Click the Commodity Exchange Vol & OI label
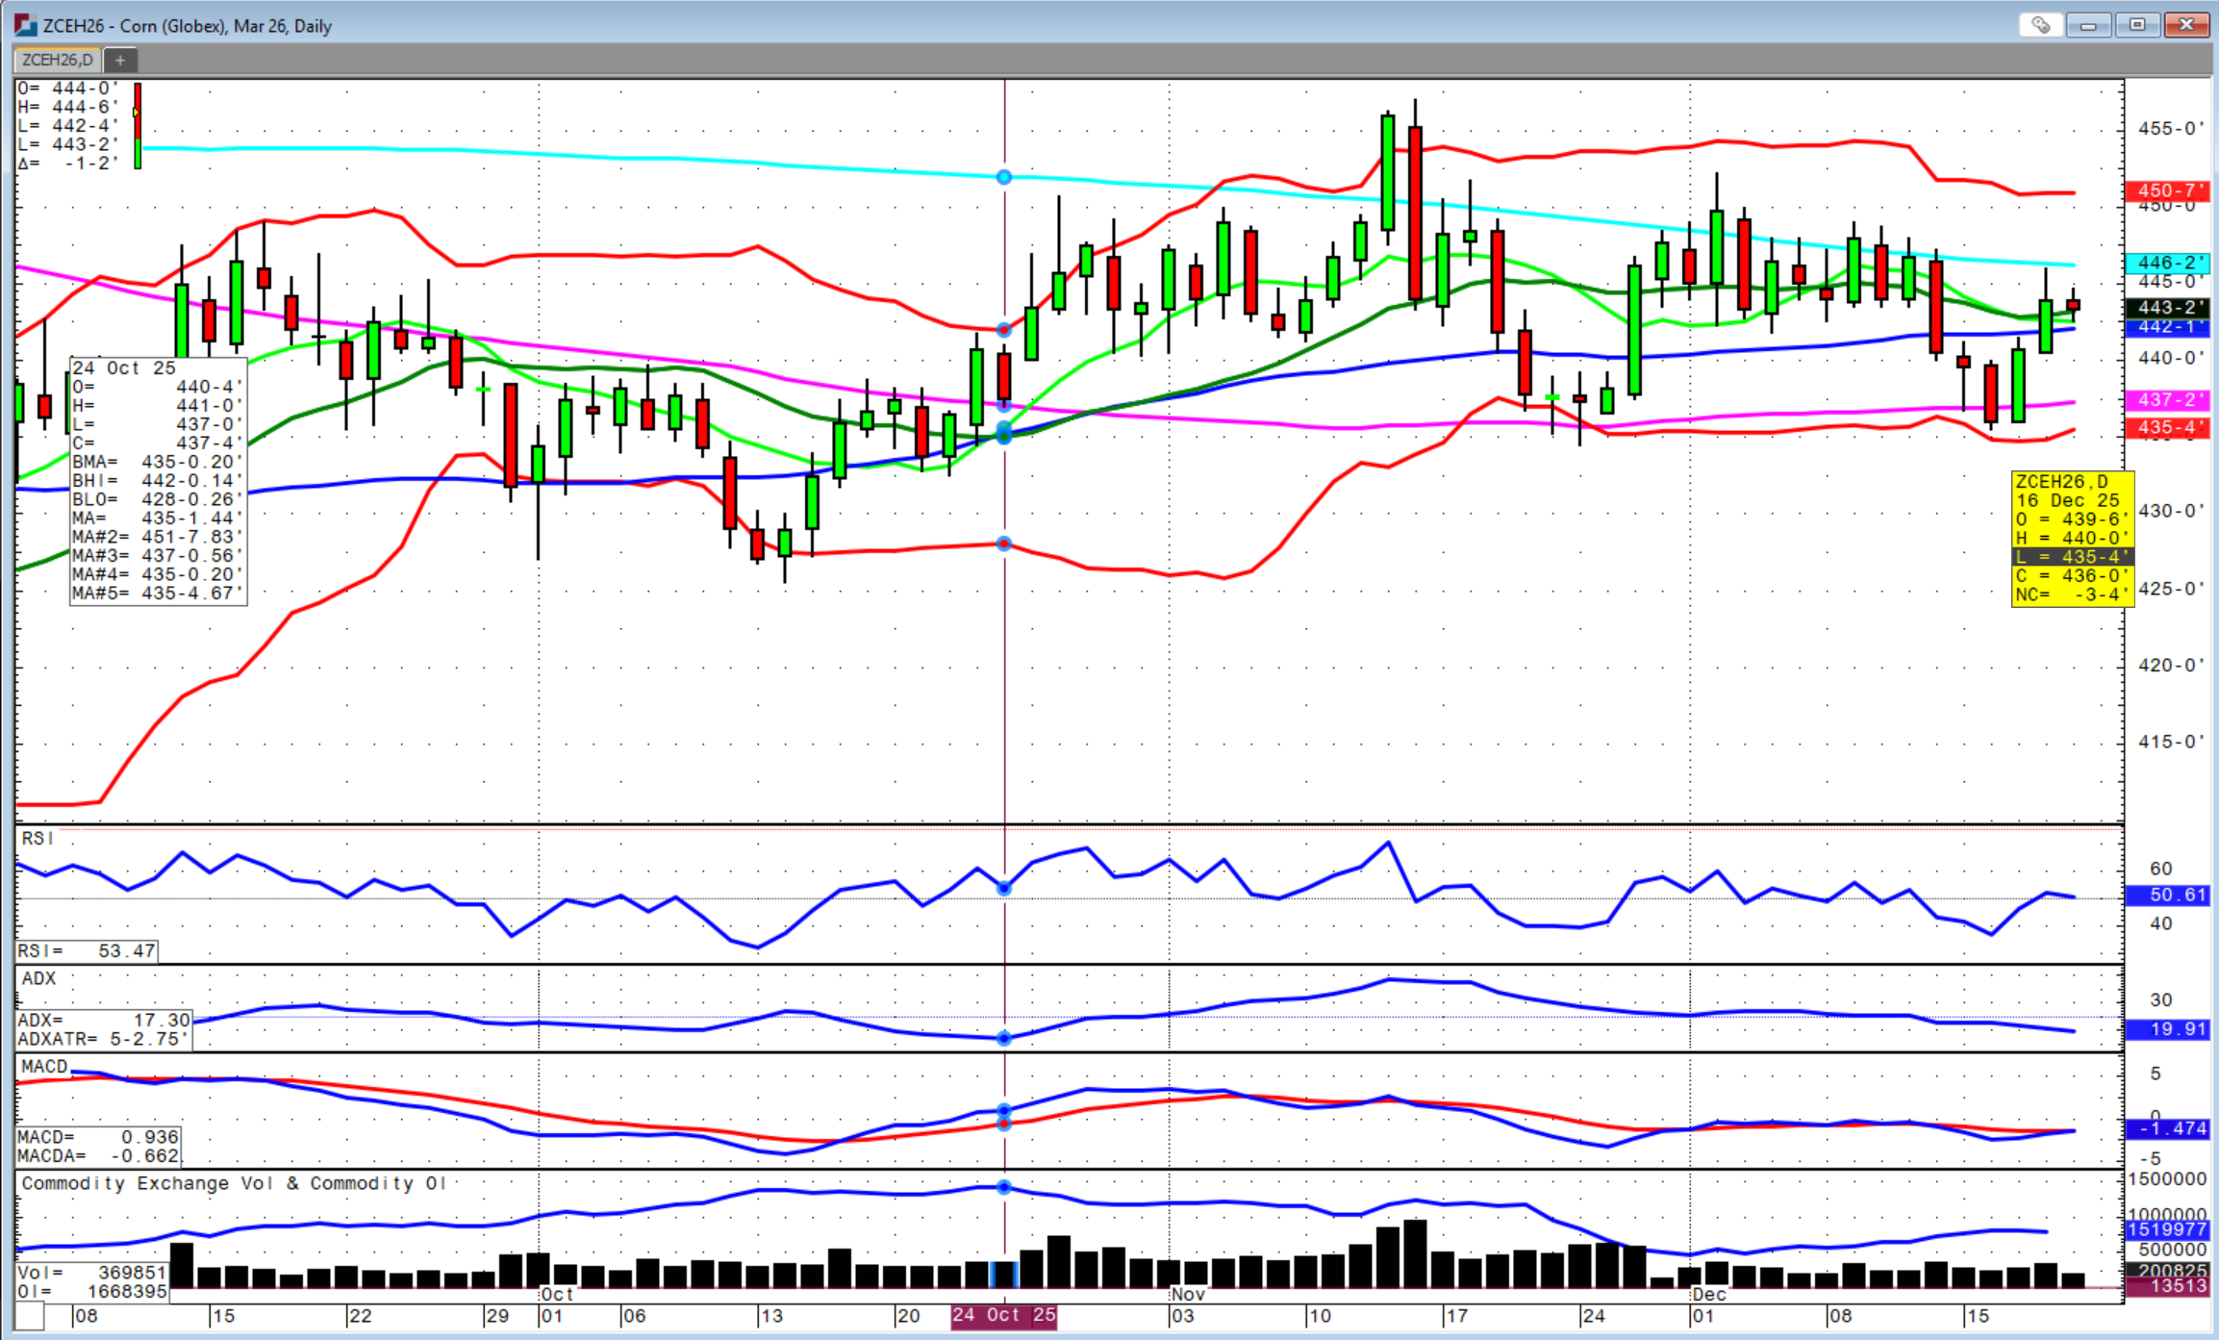 tap(234, 1183)
